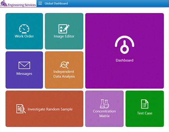Select Independent Data Analysis label
The height and width of the screenshot is (132, 169).
[64, 74]
